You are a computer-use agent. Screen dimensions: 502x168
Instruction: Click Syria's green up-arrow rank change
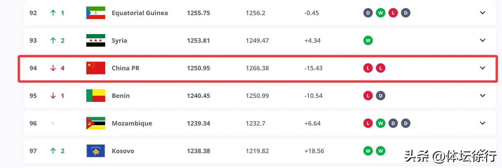coord(53,40)
